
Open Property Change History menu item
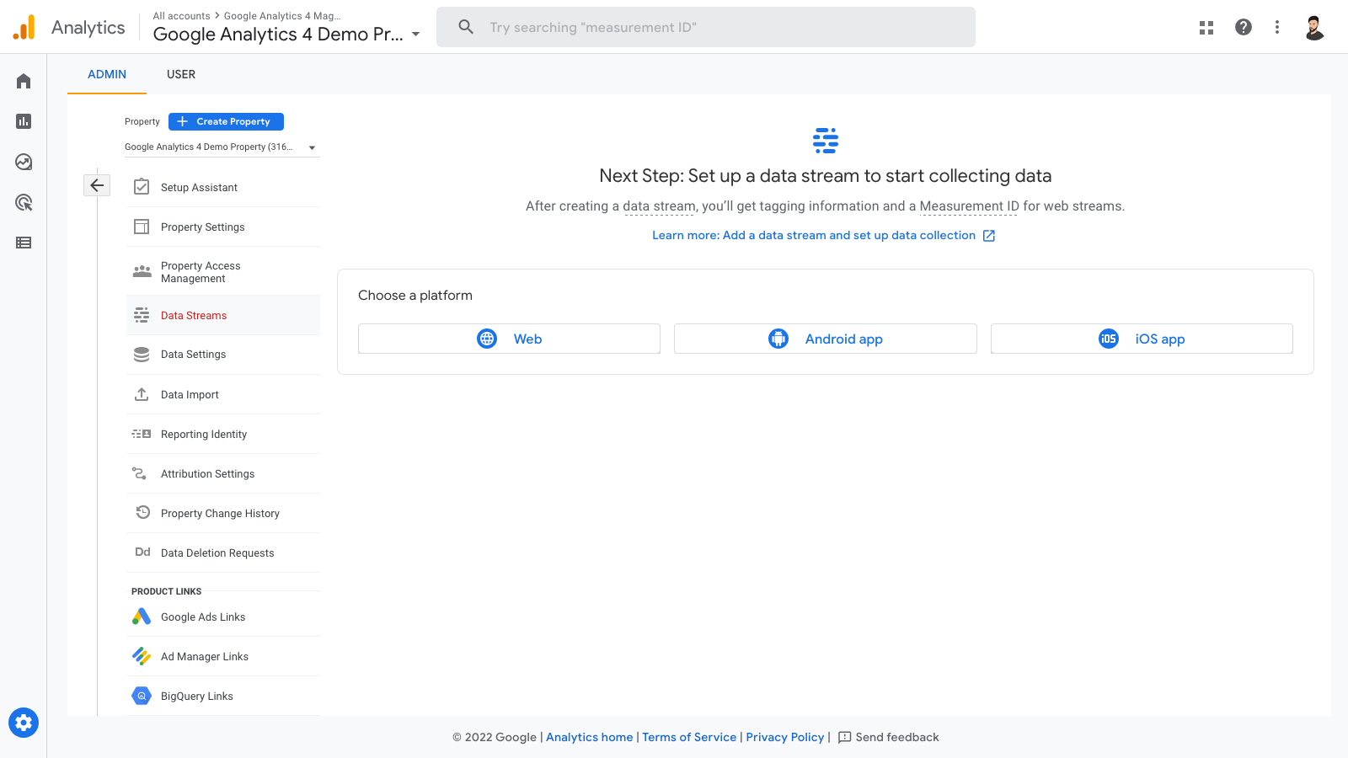pyautogui.click(x=223, y=513)
